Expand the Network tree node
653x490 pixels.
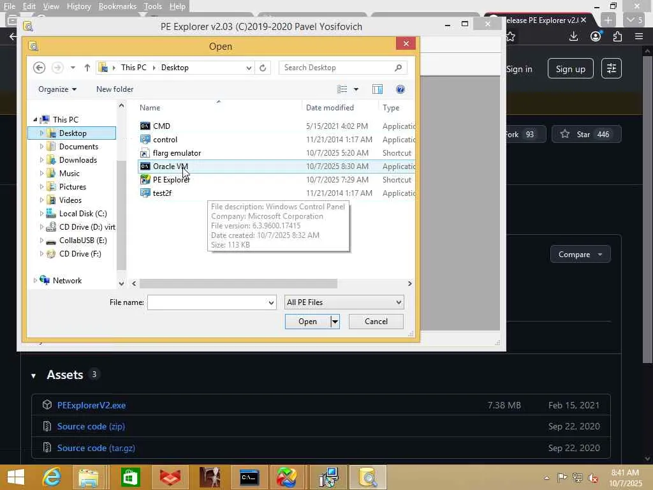pos(35,281)
